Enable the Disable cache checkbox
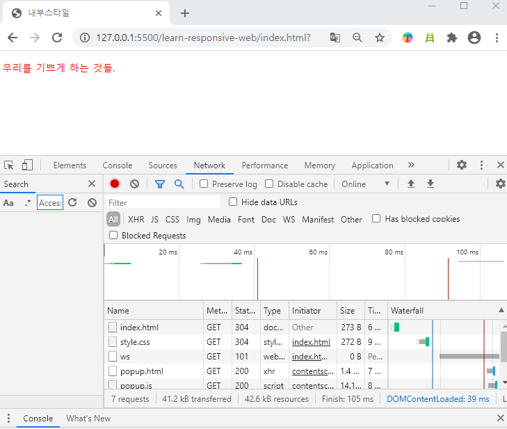The image size is (507, 429). tap(269, 184)
